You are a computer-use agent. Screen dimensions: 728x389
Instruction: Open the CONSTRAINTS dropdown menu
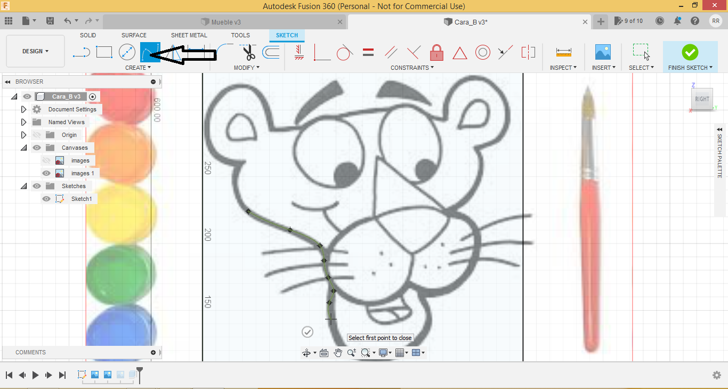click(x=412, y=68)
